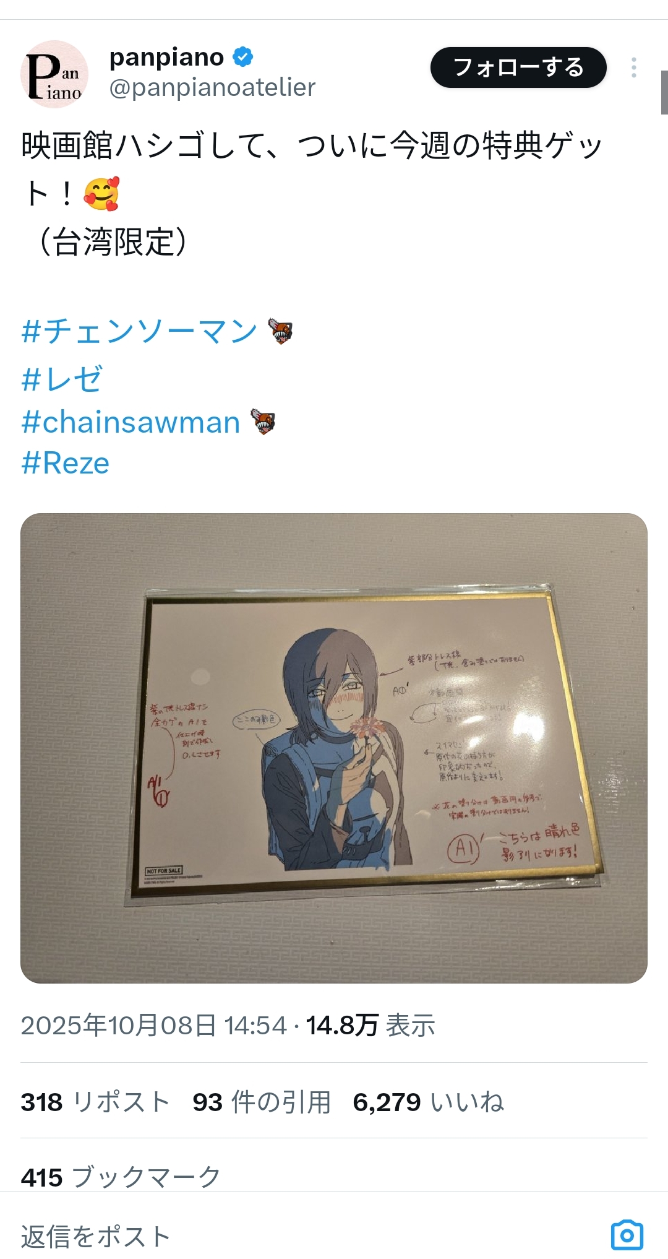Open the #chainsawman hashtag link
Viewport: 668px width, 1259px height.
[x=131, y=423]
